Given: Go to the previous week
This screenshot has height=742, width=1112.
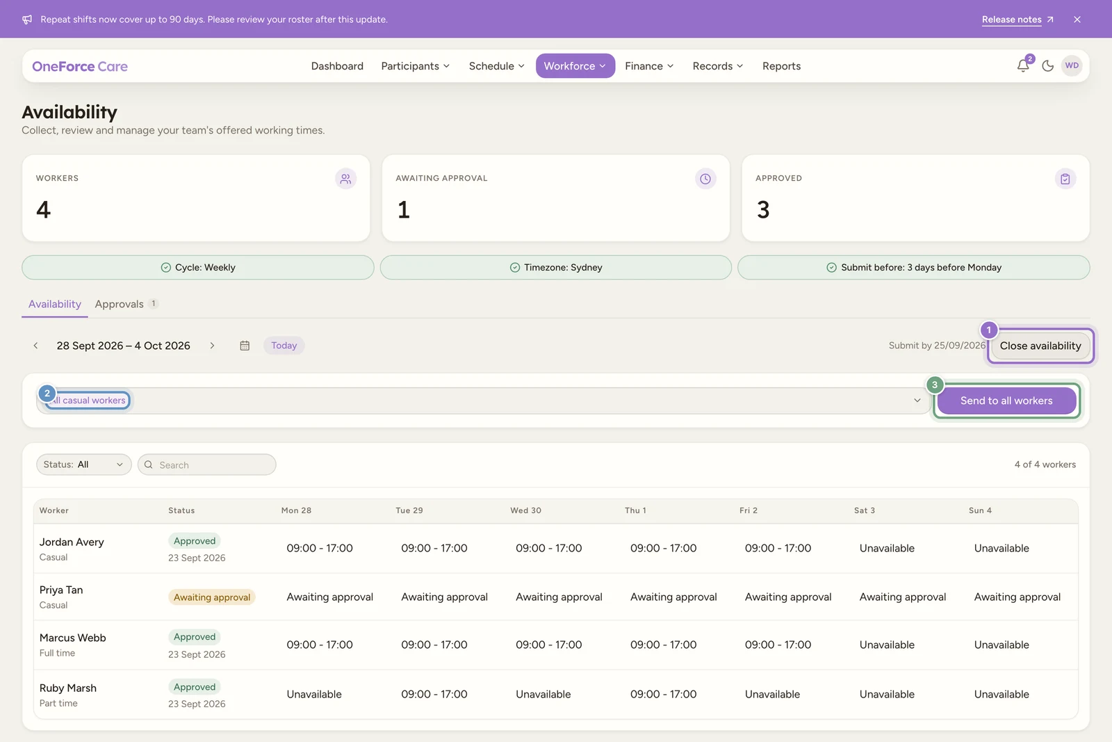Looking at the screenshot, I should point(35,346).
